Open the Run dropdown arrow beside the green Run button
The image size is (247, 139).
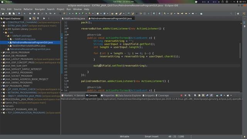[x=80, y=14]
